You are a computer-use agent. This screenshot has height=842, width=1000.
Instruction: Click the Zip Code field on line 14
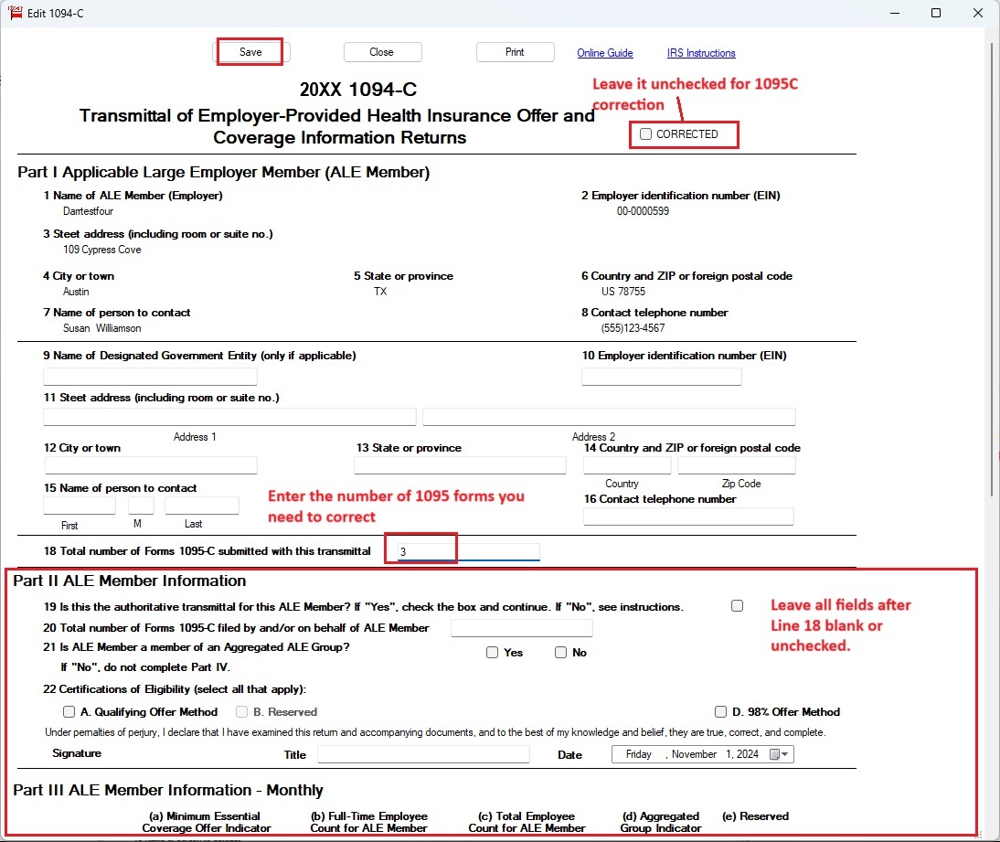(x=736, y=466)
